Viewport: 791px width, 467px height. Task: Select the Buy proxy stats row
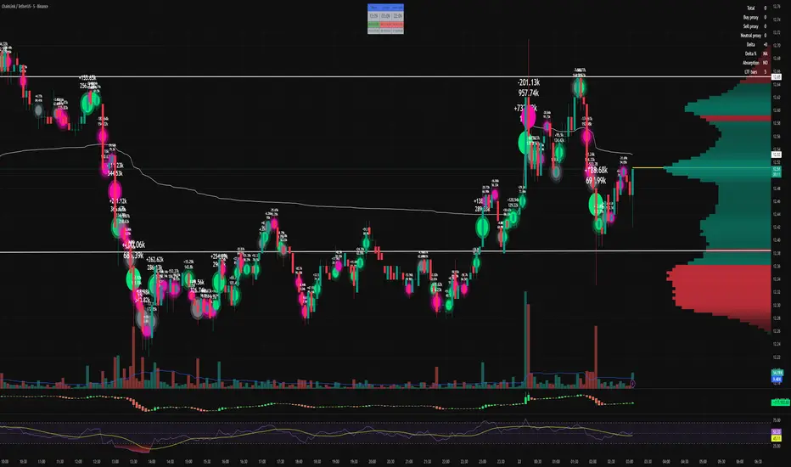[x=755, y=17]
